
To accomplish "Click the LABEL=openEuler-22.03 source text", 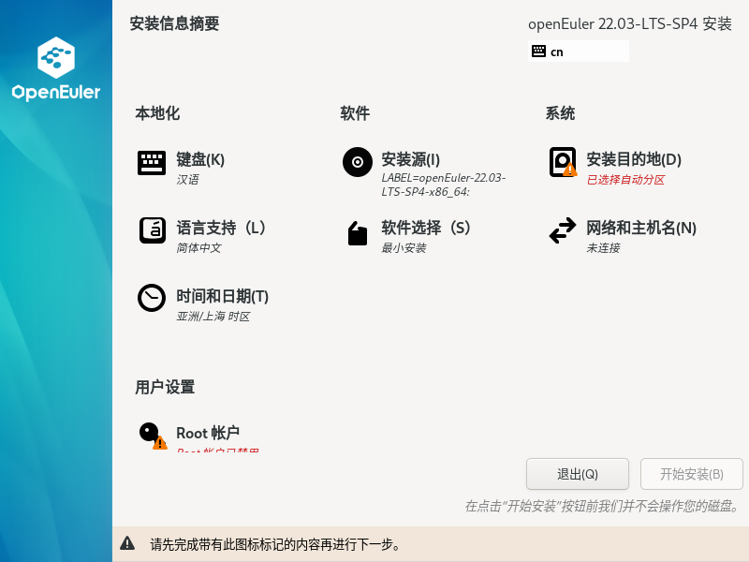I will [x=443, y=185].
